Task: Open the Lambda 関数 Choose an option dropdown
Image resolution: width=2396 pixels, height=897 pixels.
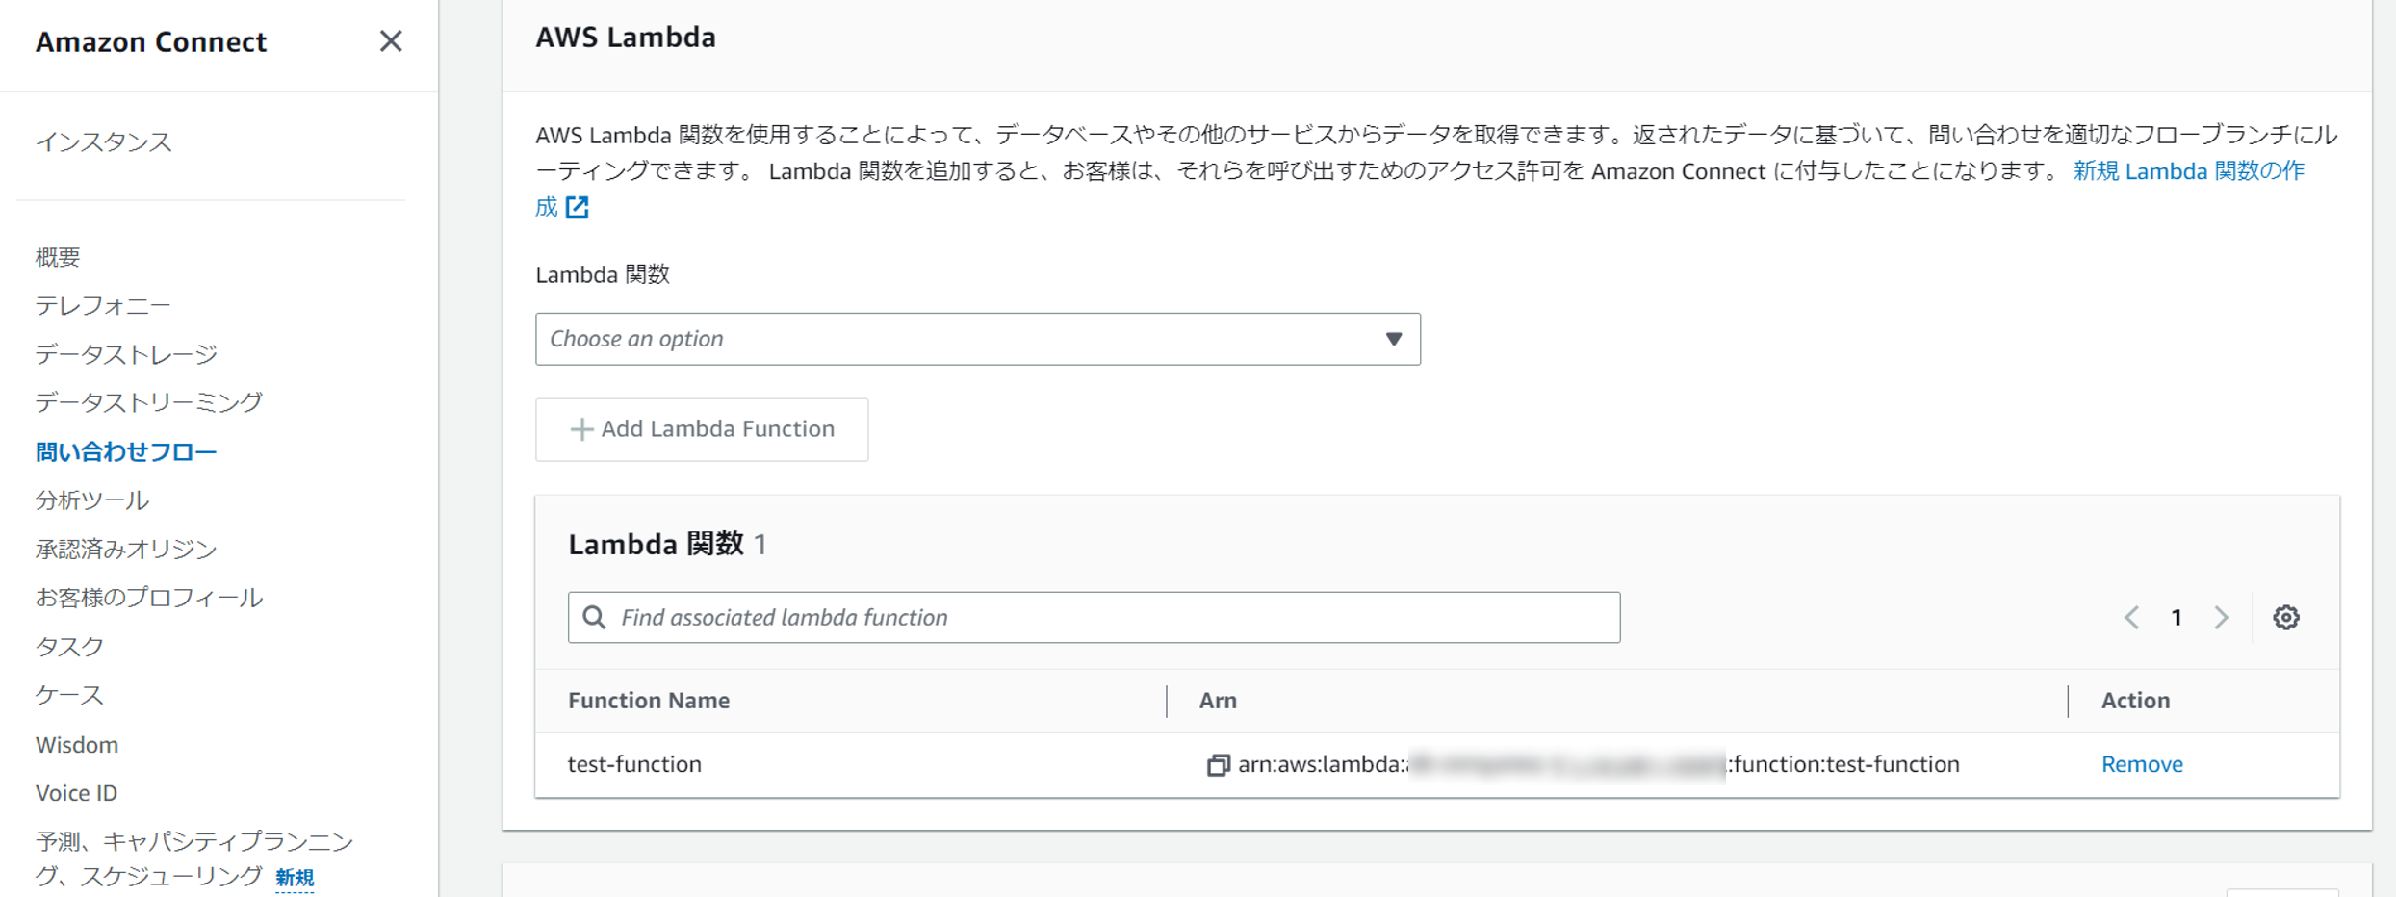Action: [x=977, y=339]
